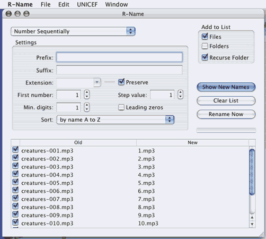Viewport: 266px width, 239px height.
Task: Uncheck Recurse Folder option
Action: 205,57
